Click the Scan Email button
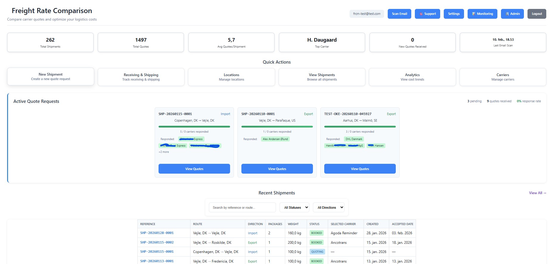Image resolution: width=557 pixels, height=264 pixels. pos(399,14)
